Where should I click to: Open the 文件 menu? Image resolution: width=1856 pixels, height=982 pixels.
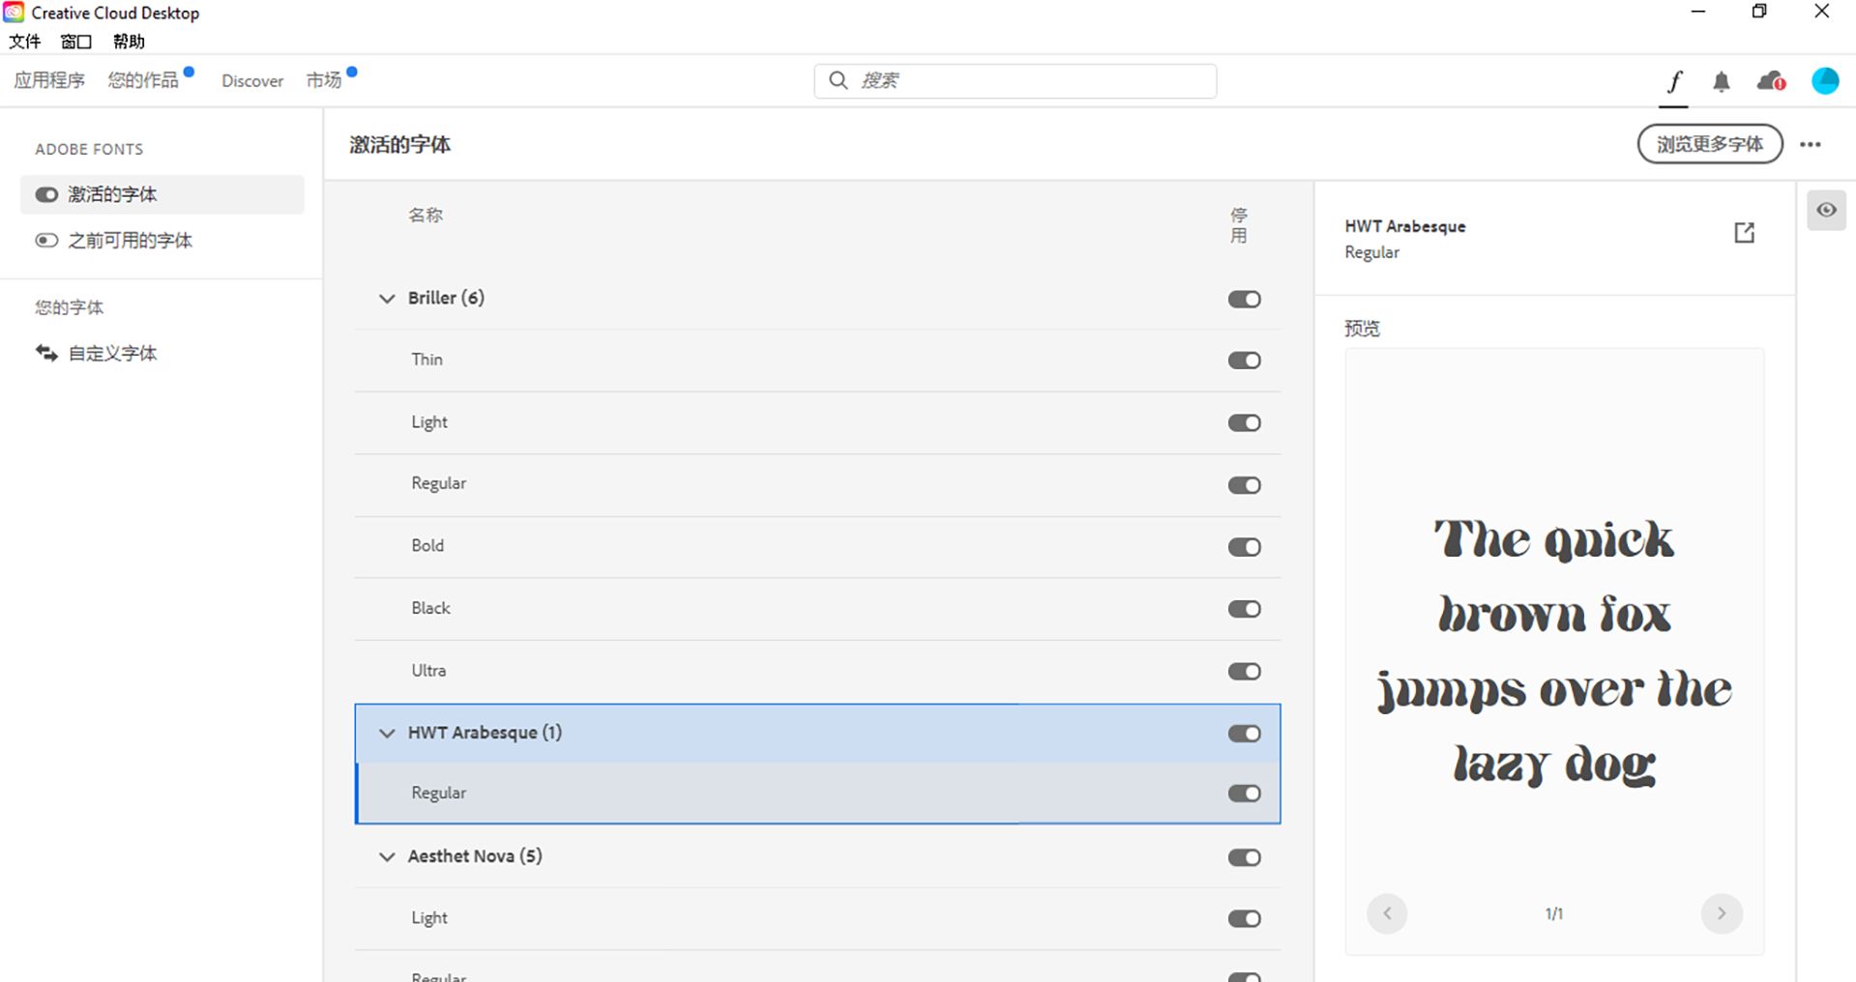[25, 42]
